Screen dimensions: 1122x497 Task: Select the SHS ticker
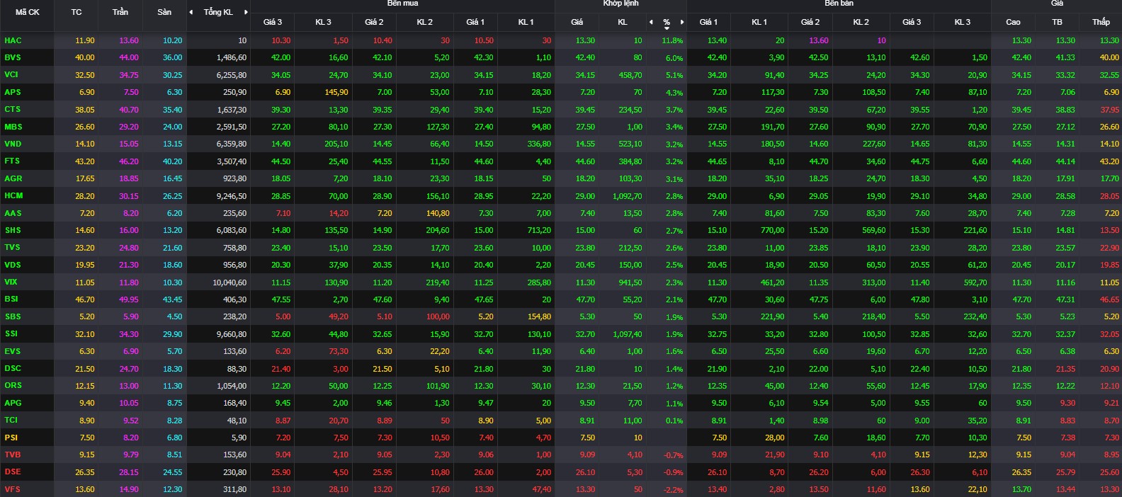click(13, 230)
